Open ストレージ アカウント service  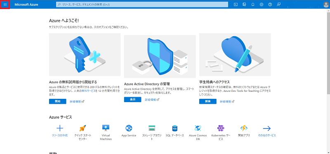click(152, 128)
